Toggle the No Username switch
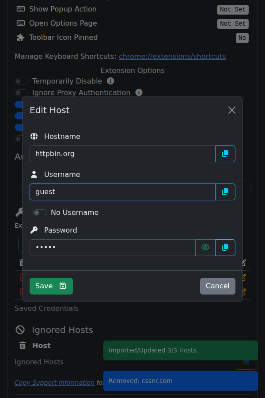This screenshot has width=265, height=398. [x=40, y=213]
